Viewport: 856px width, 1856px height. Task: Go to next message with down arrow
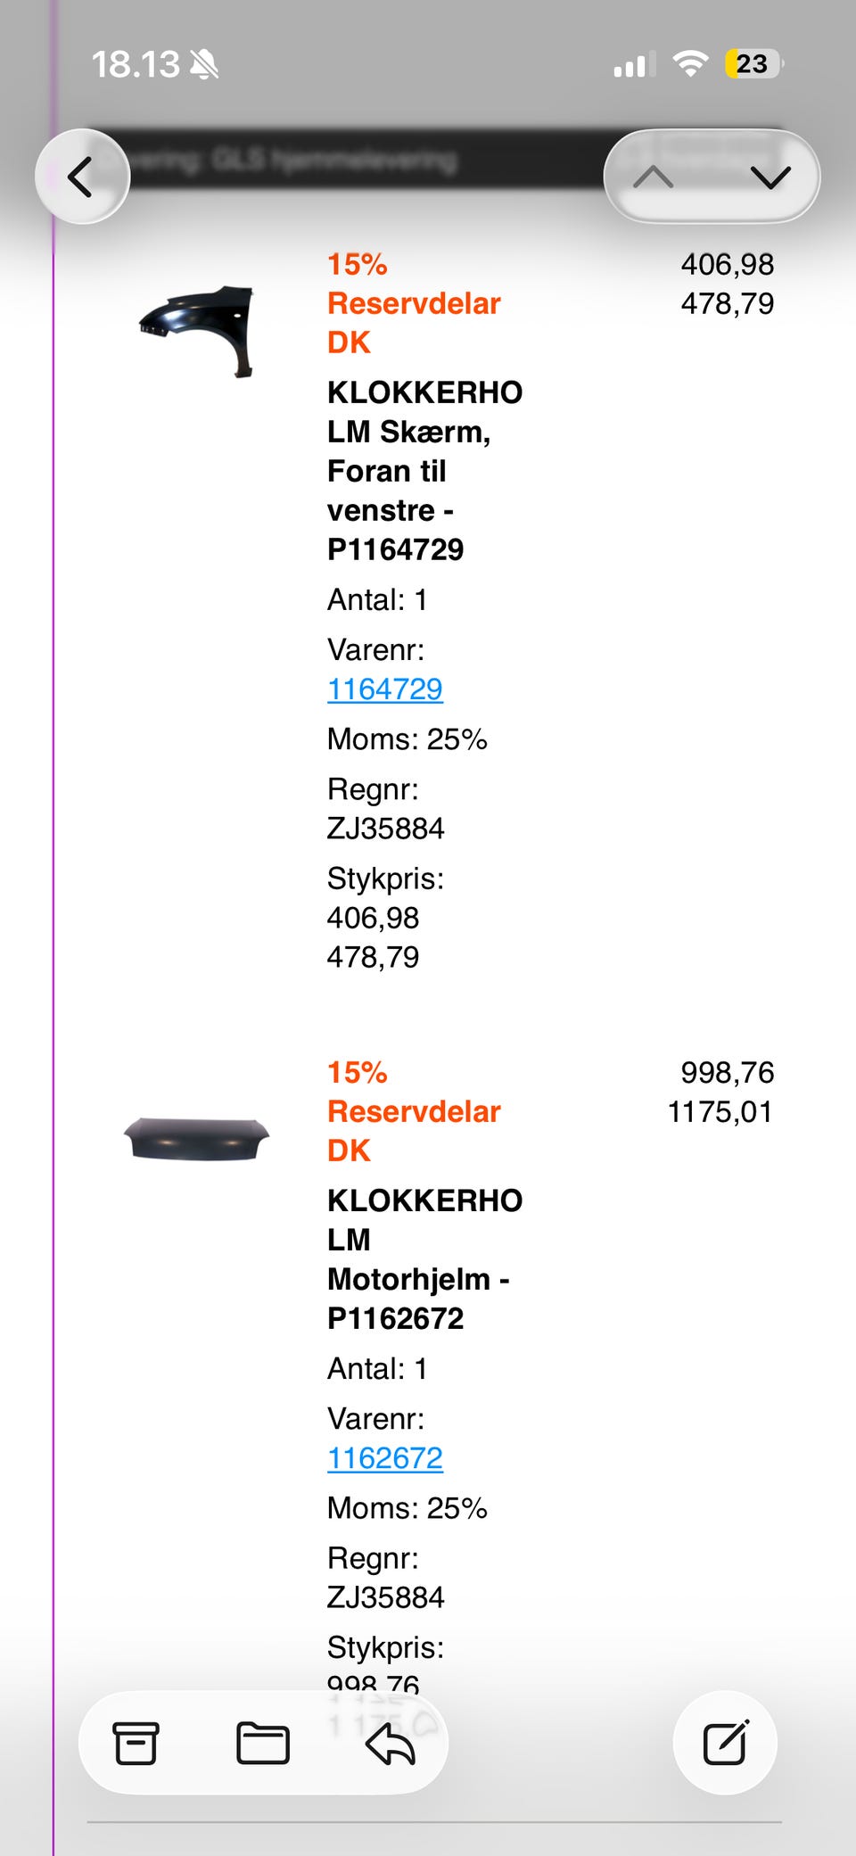(x=770, y=177)
